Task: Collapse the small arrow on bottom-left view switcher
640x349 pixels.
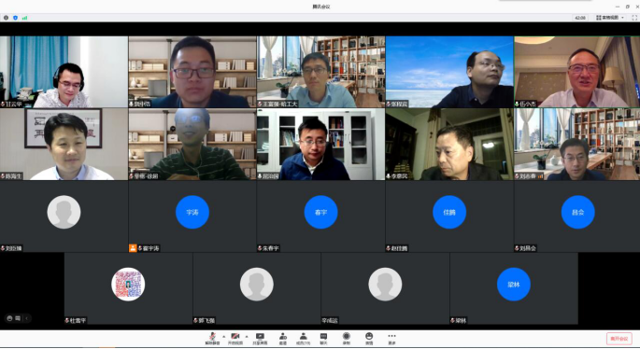Action: click(x=26, y=318)
